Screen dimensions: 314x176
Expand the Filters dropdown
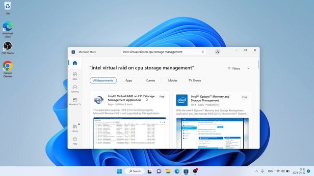(x=238, y=68)
